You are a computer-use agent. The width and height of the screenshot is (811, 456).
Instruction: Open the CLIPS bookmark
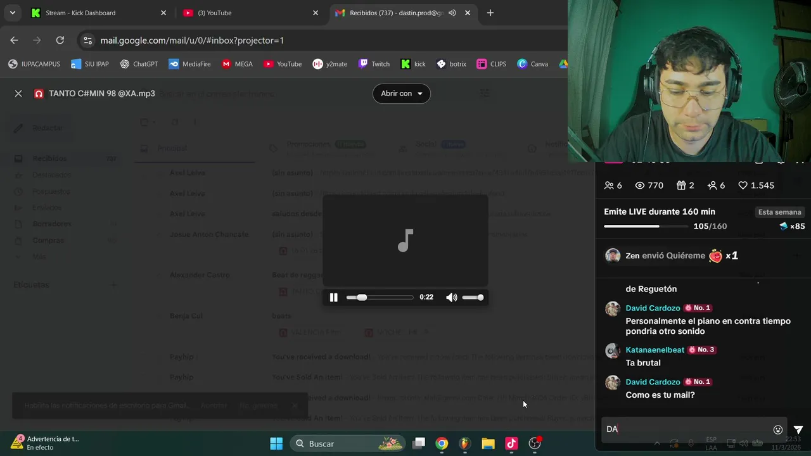click(x=492, y=64)
